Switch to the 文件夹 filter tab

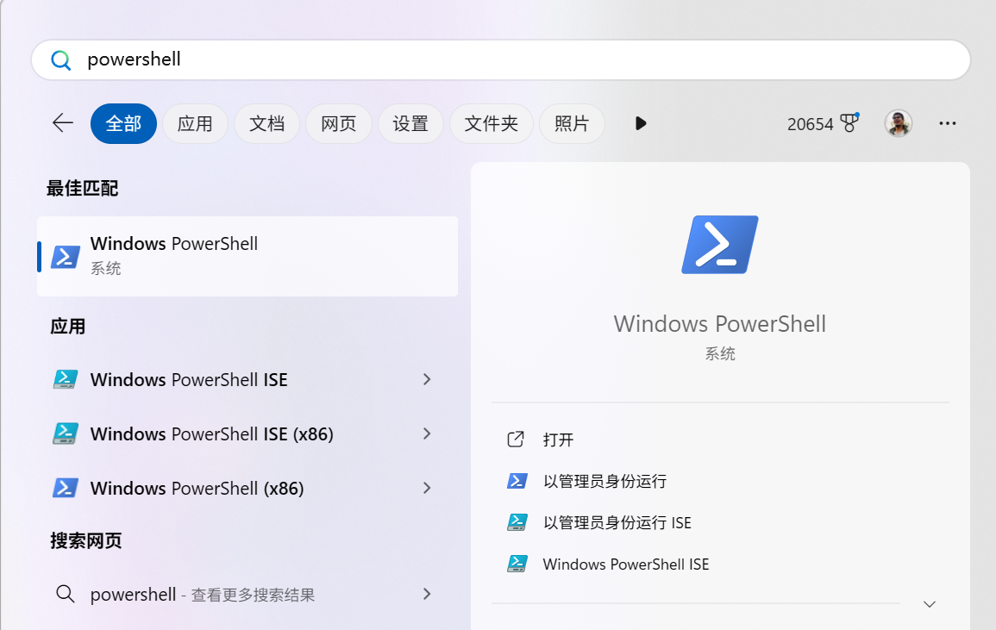point(491,123)
